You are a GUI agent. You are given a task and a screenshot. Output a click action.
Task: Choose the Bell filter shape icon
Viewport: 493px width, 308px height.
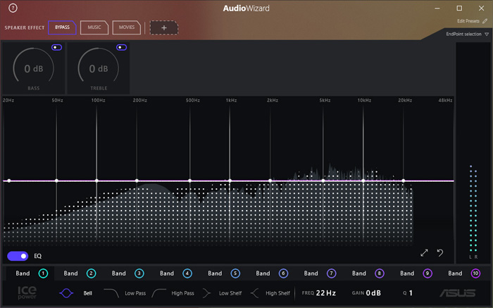click(x=66, y=293)
